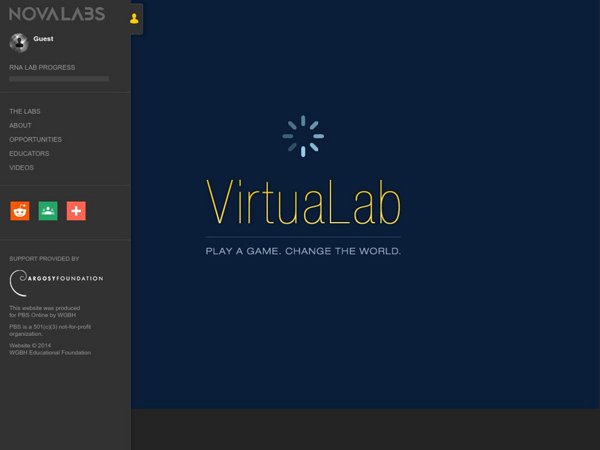
Task: Click the loading spinner
Action: coord(303,136)
